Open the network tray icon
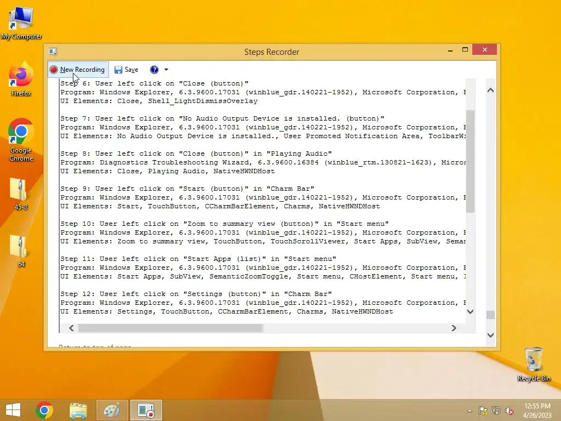The width and height of the screenshot is (561, 421). 496,411
